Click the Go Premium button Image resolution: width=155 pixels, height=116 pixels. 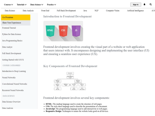(15, 17)
